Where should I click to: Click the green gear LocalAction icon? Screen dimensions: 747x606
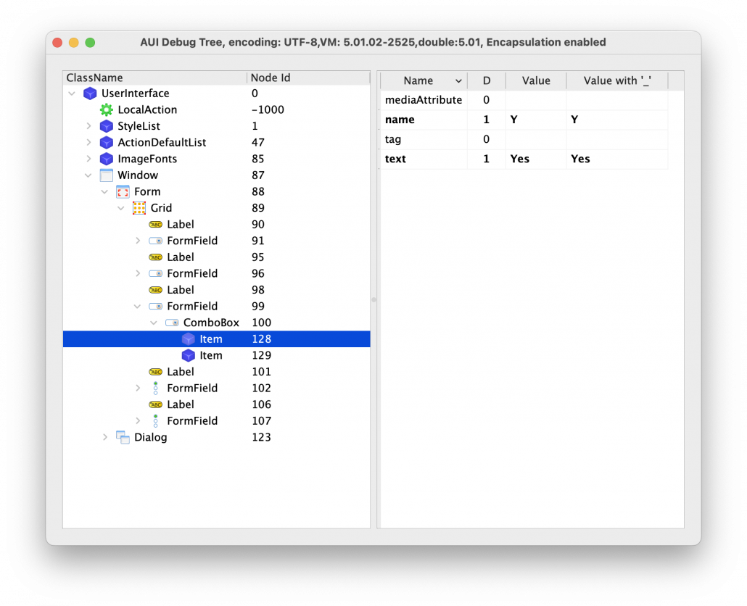point(106,110)
